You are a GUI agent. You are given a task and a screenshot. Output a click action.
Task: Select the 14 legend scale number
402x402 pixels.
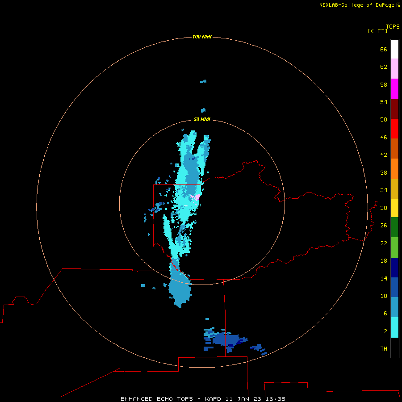click(x=384, y=278)
